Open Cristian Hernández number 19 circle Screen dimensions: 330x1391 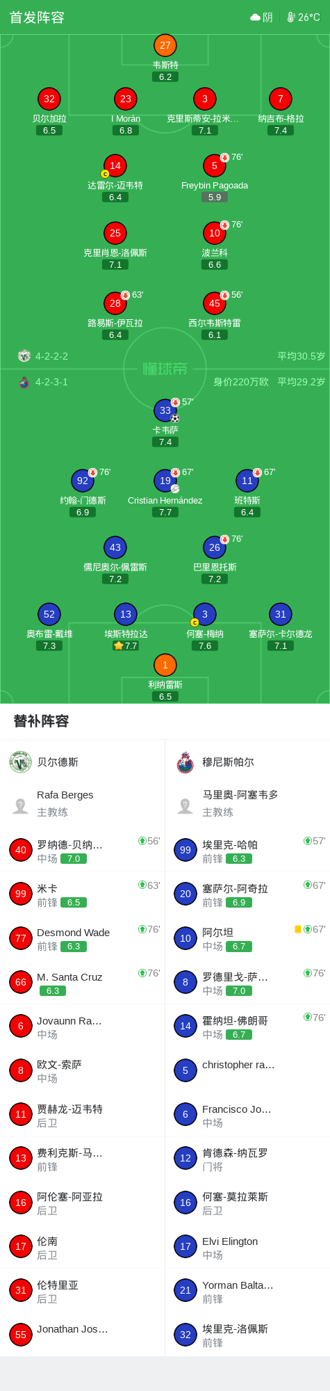(165, 481)
